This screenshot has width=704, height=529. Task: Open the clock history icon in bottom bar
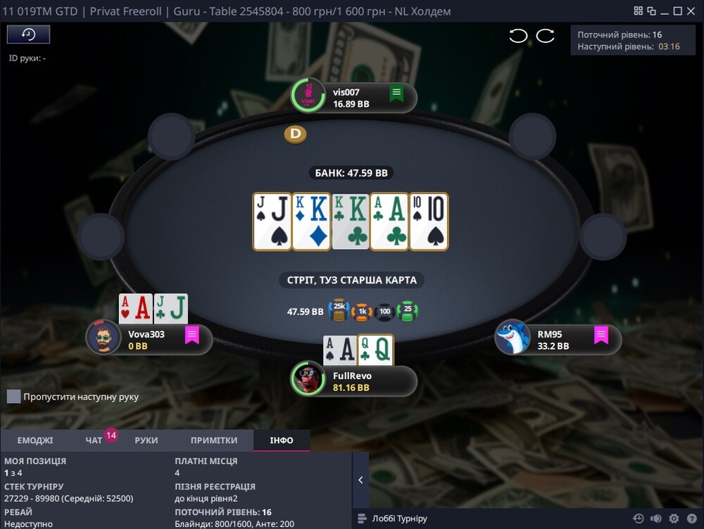(x=638, y=518)
